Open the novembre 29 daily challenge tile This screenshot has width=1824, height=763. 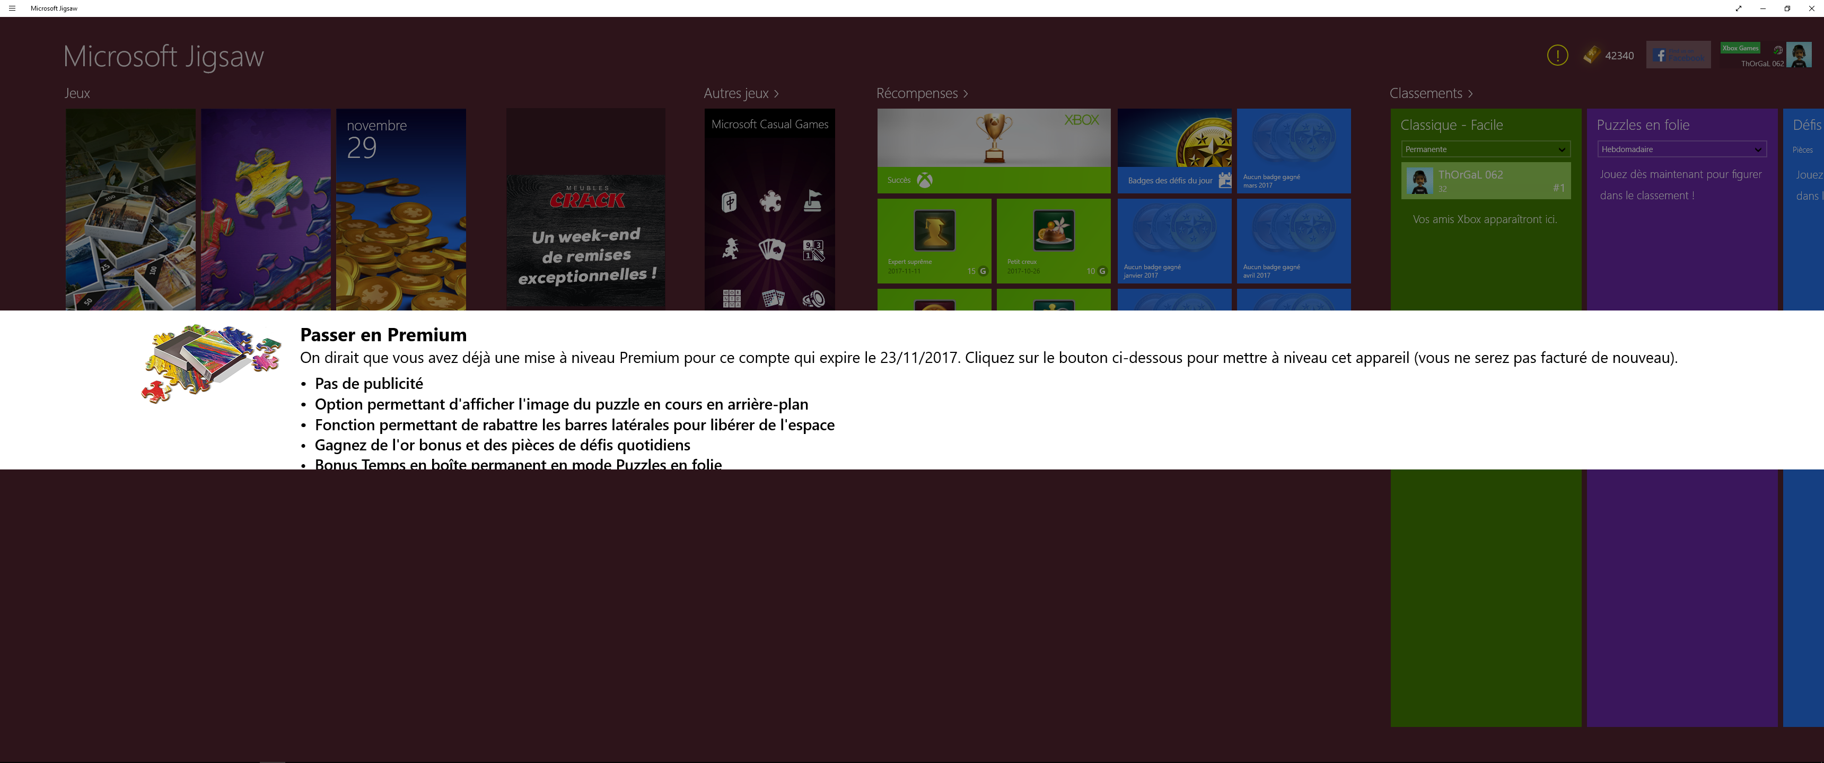(401, 209)
